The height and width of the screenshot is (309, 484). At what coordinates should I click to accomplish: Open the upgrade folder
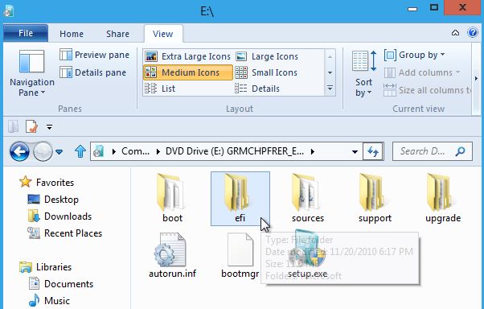(x=443, y=199)
